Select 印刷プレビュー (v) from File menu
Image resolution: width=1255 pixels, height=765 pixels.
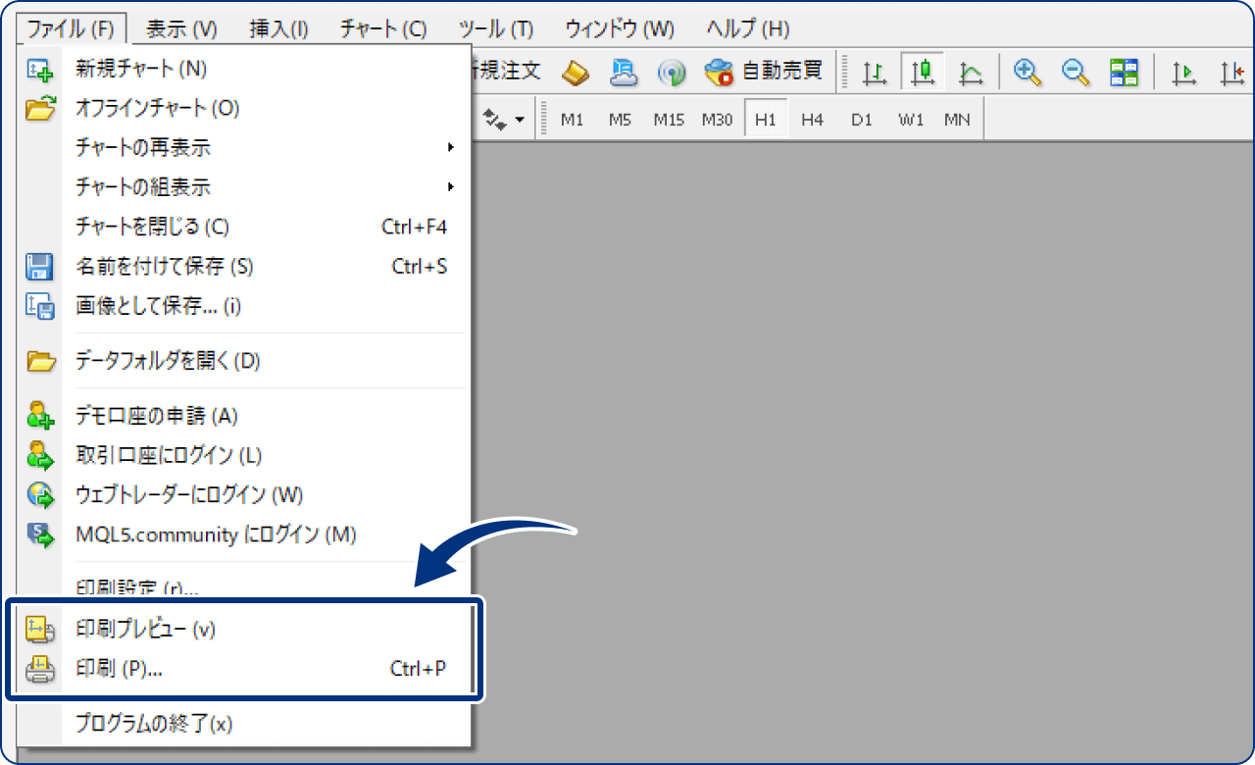[145, 630]
